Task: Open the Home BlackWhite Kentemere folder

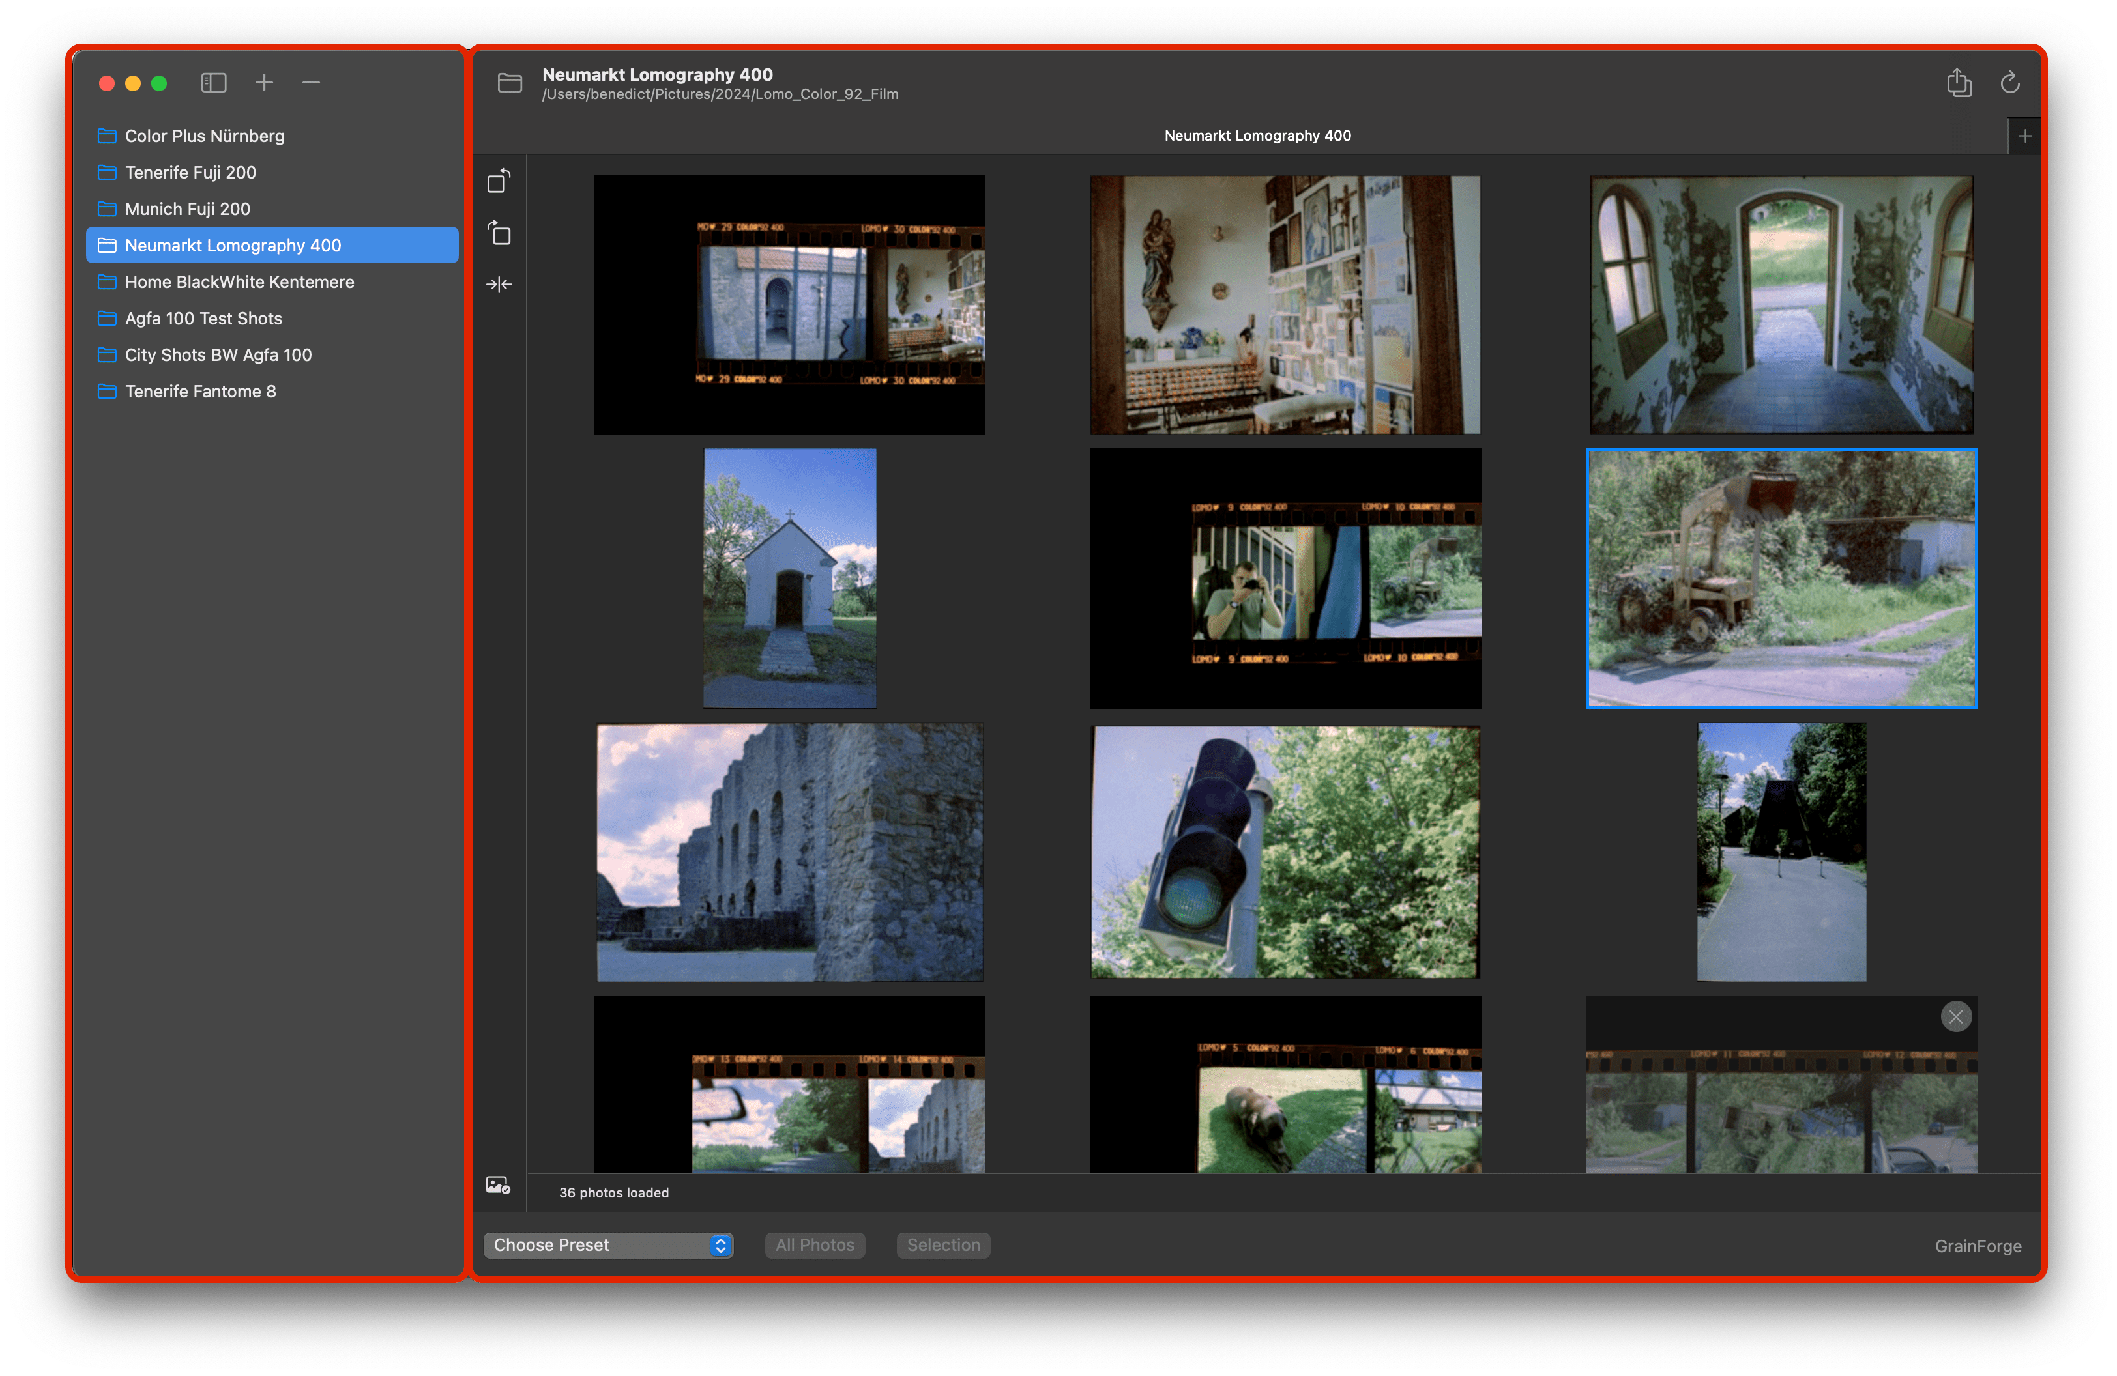Action: (x=239, y=281)
